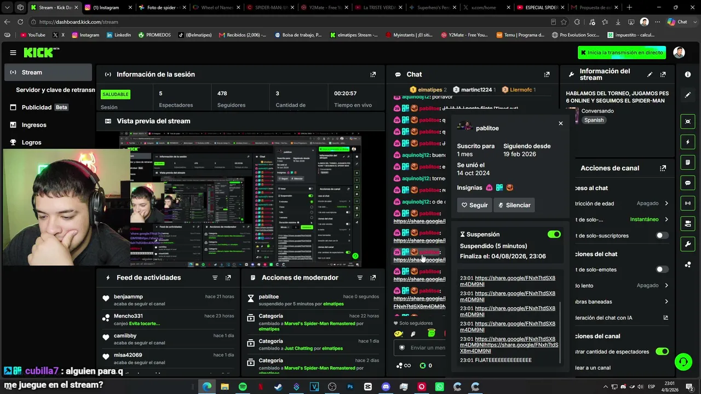Toggle the cantidad de espectadores switch
The height and width of the screenshot is (394, 701).
tap(662, 351)
